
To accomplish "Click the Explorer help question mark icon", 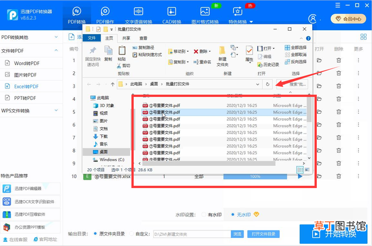I will coord(308,38).
